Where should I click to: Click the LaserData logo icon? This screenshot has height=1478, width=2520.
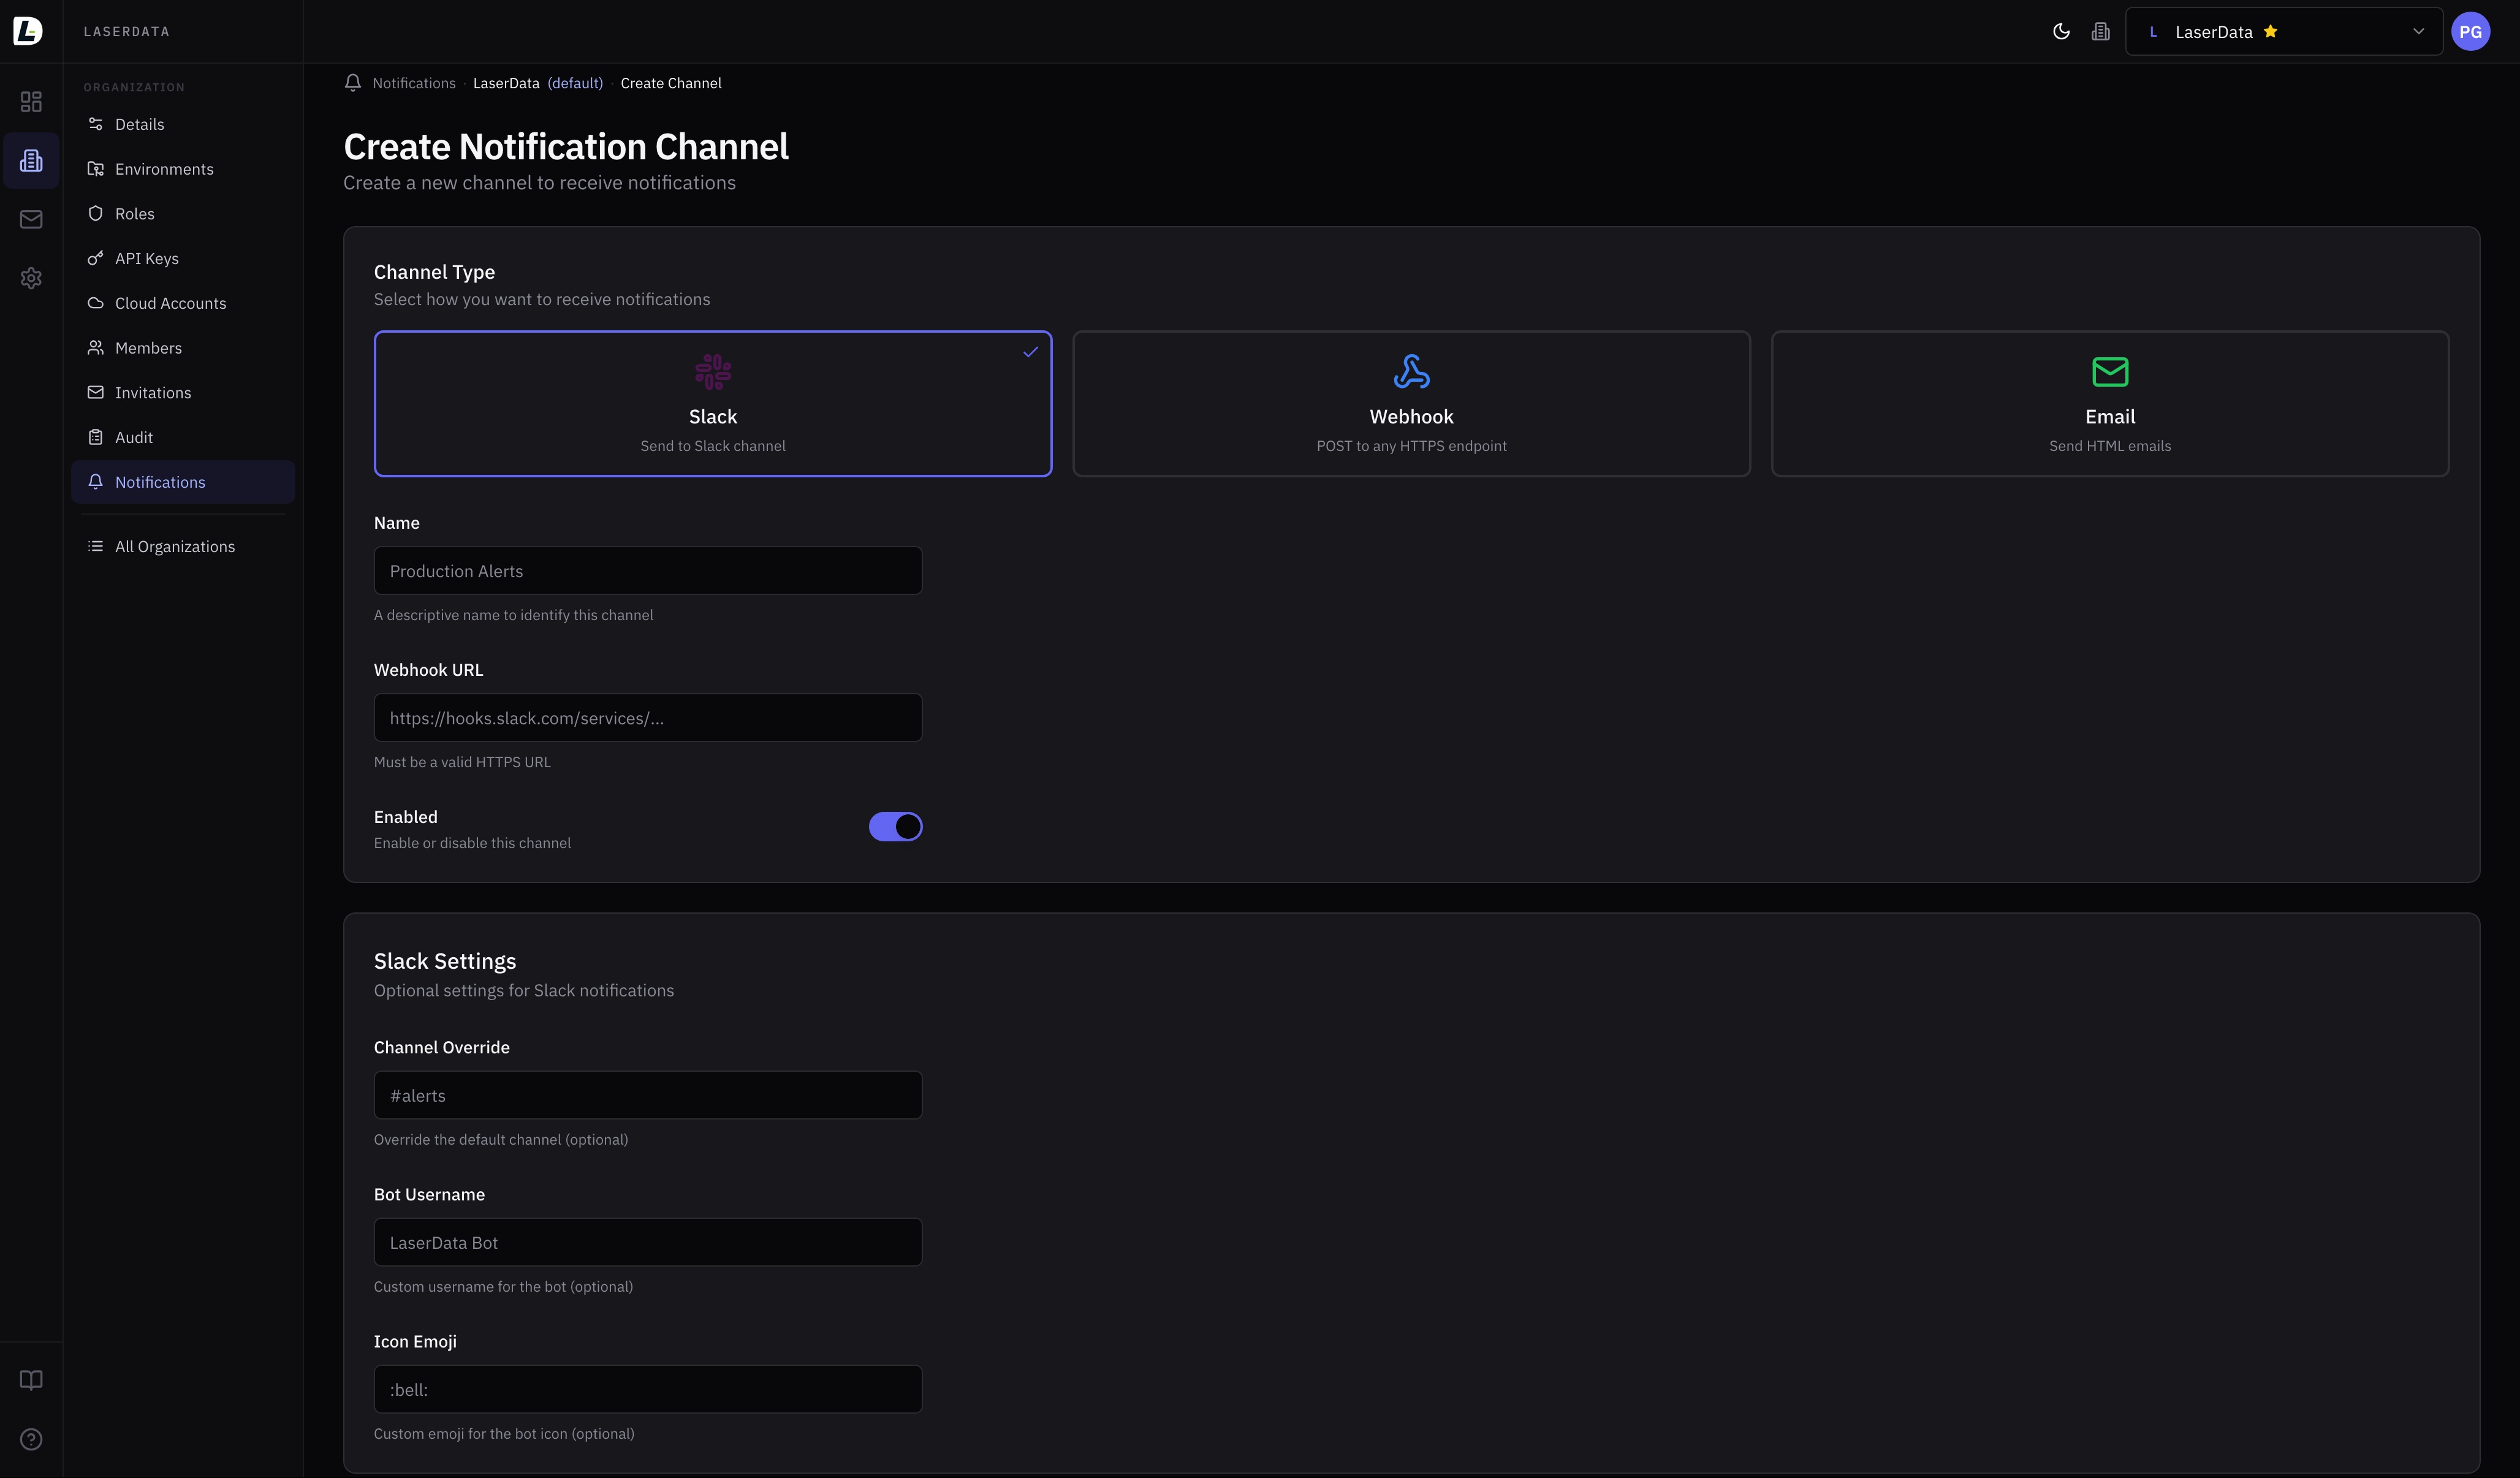point(28,31)
